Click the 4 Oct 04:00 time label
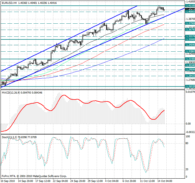The height and width of the screenshot is (183, 195). click(112, 181)
